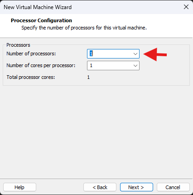The width and height of the screenshot is (193, 195).
Task: Click the Next button
Action: (x=136, y=187)
